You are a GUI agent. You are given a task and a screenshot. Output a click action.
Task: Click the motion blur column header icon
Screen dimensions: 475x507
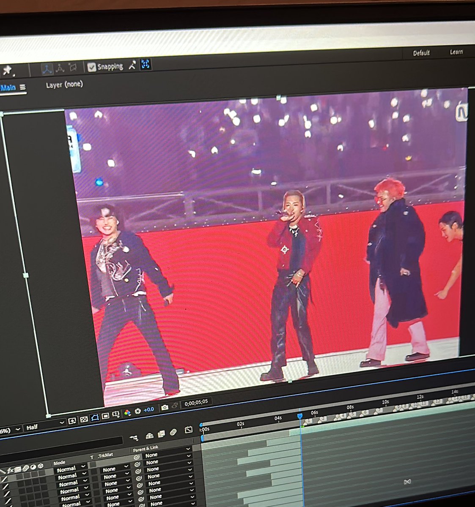(25, 469)
